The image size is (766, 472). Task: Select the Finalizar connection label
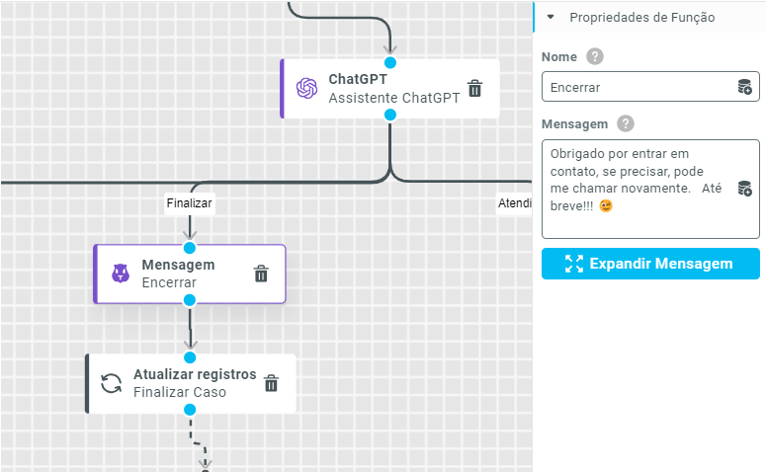(x=190, y=203)
